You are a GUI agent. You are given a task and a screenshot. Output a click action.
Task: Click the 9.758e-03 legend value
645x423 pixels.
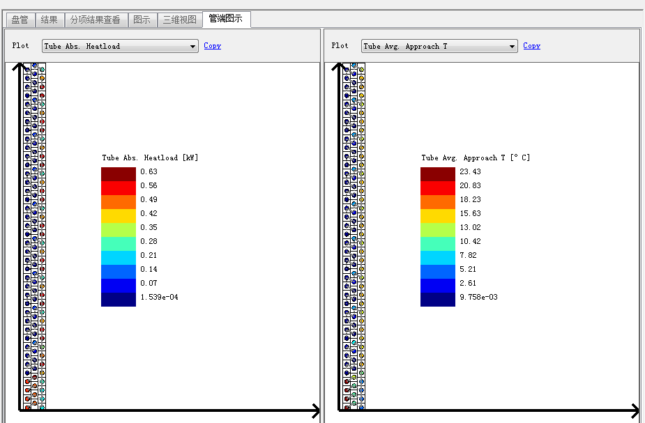tap(478, 297)
